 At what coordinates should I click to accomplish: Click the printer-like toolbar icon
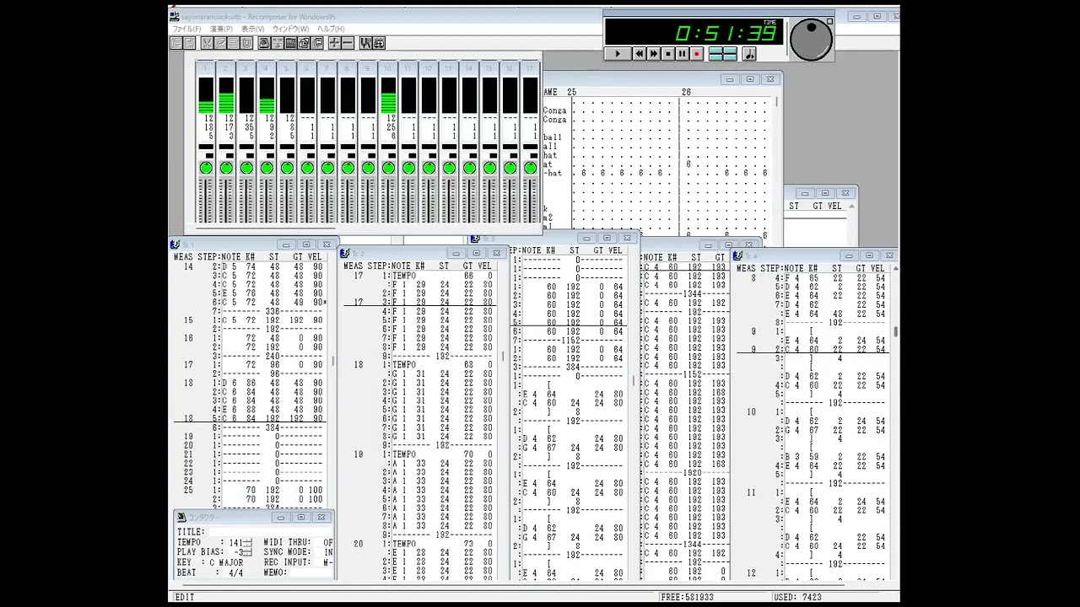(x=264, y=43)
